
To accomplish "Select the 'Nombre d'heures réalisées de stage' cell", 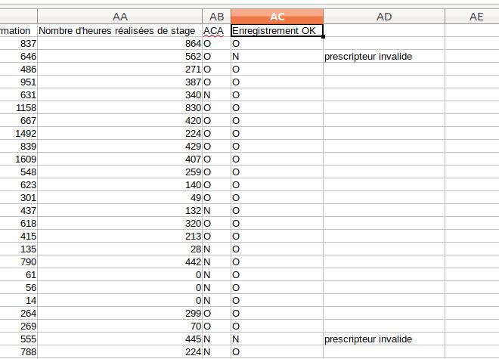I will pyautogui.click(x=119, y=31).
